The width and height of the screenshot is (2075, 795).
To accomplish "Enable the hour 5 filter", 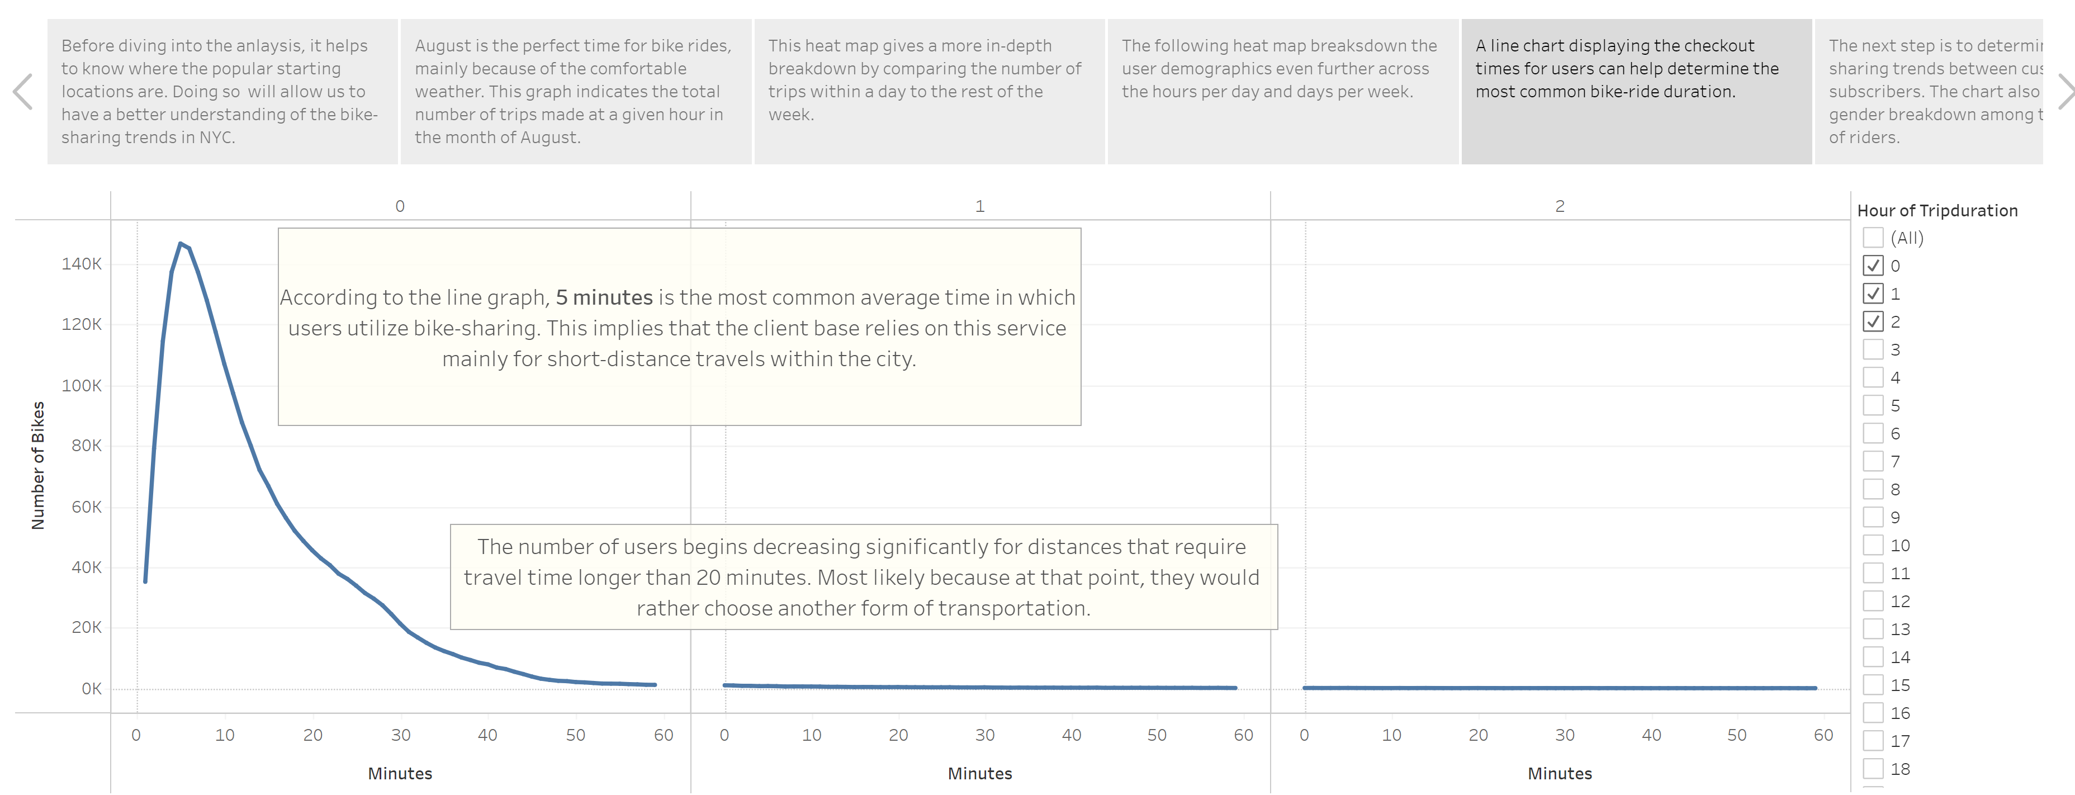I will coord(1874,404).
